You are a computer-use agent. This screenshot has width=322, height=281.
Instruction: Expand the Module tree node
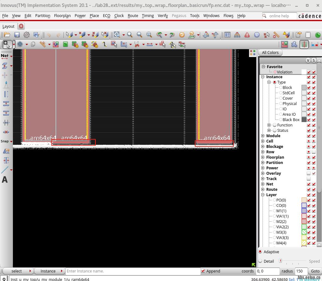click(x=263, y=136)
